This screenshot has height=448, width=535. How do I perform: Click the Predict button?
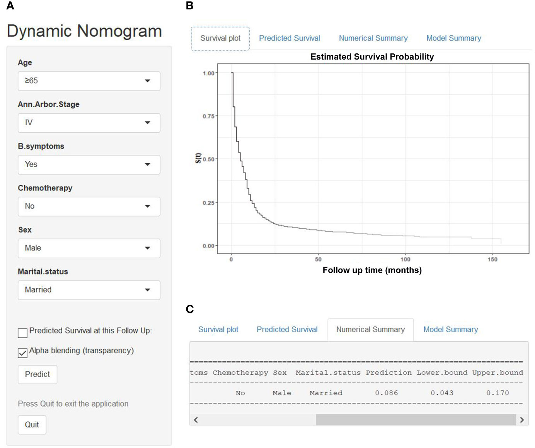37,374
